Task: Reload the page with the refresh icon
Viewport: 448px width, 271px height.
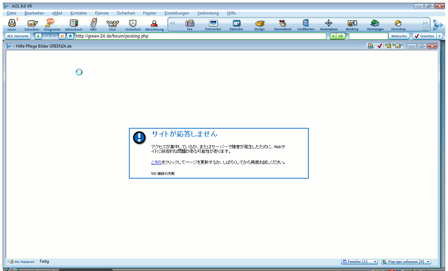Action: click(x=62, y=36)
